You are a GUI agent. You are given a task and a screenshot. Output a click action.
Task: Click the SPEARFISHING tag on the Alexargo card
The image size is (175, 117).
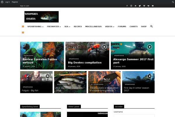point(119,56)
